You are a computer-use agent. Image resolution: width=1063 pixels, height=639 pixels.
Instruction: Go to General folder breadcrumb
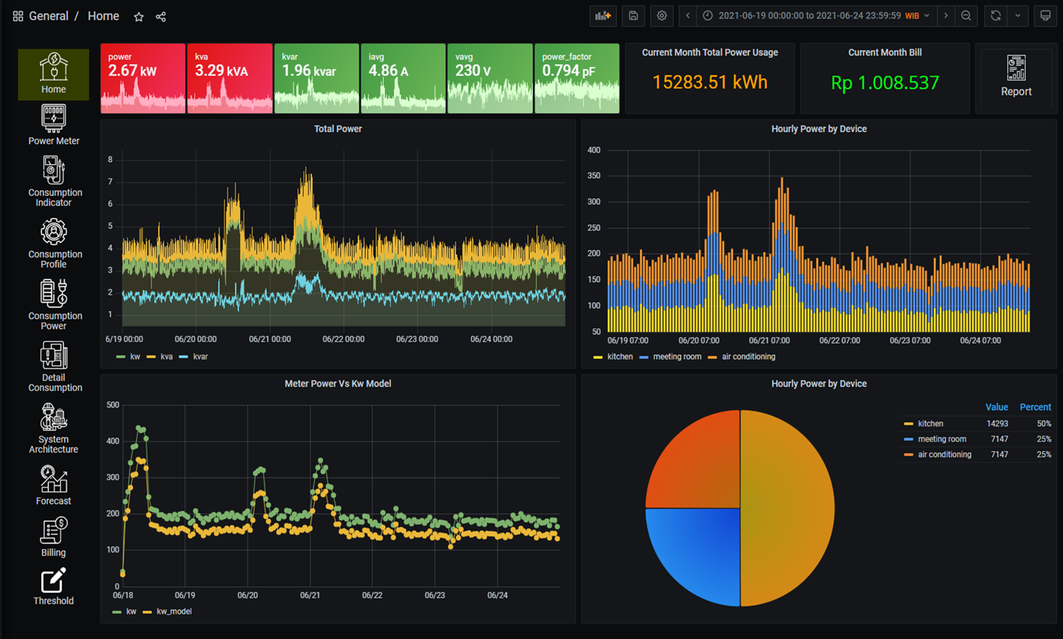point(48,16)
